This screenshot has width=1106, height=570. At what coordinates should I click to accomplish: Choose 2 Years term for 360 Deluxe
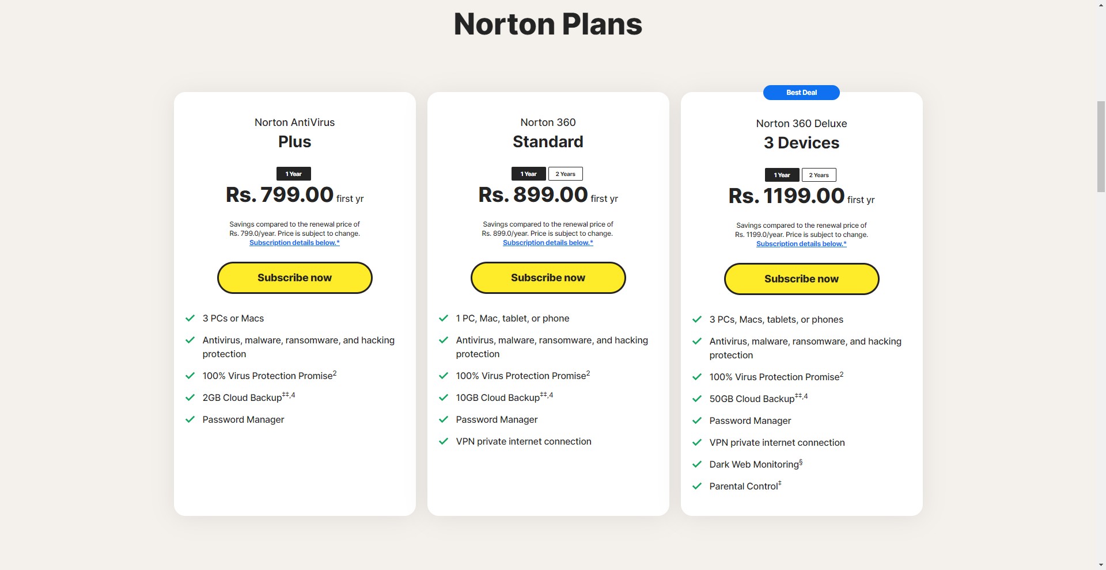coord(819,175)
